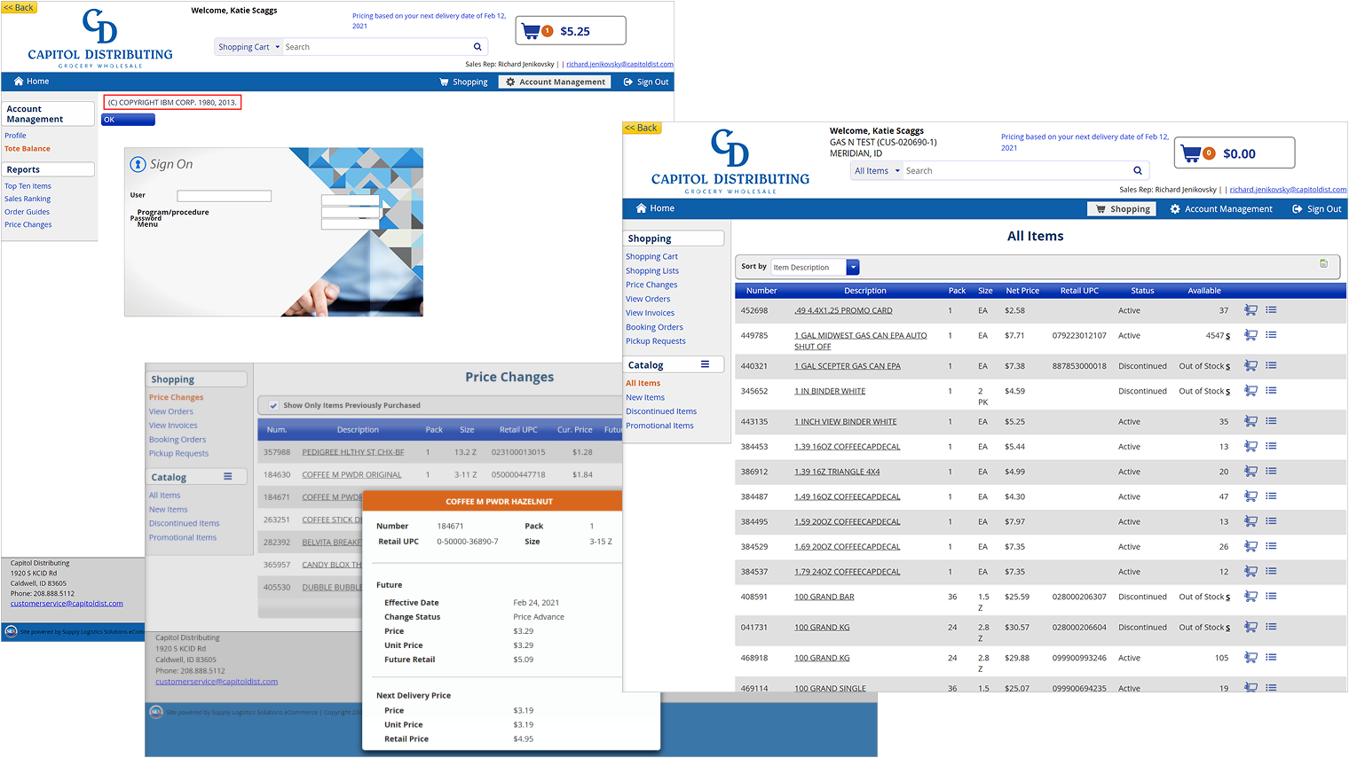Viewport: 1349px width, 758px height.
Task: Open the Tote Balance sidebar link
Action: pyautogui.click(x=28, y=149)
